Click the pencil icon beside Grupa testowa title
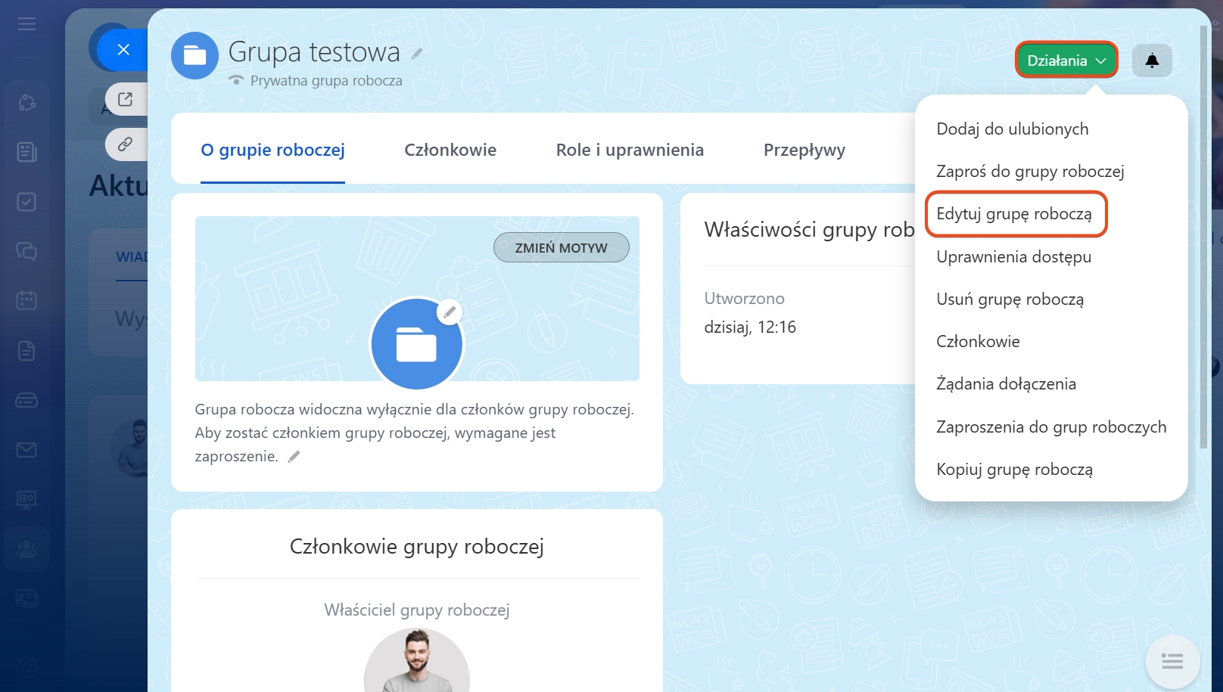1223x692 pixels. 417,54
